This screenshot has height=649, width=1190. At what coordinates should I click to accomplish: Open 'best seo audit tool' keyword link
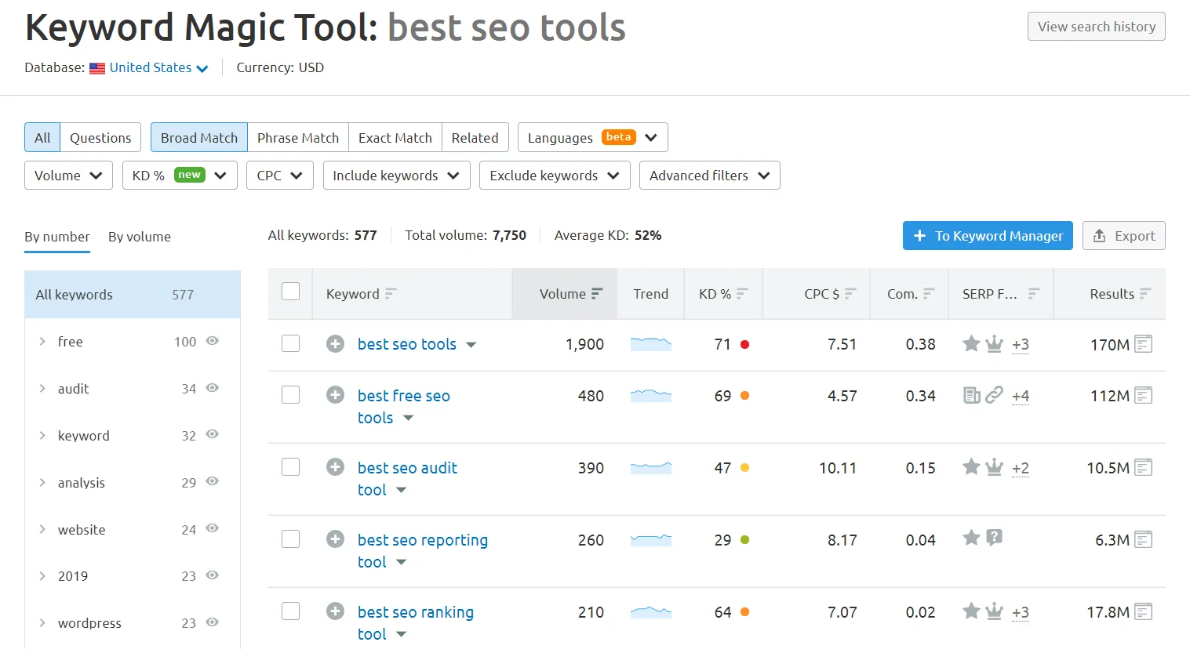tap(407, 479)
